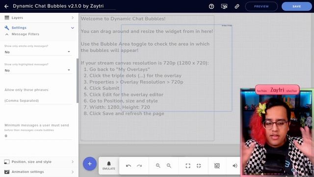
Task: Open the help question mark icon
Action: click(x=211, y=6)
